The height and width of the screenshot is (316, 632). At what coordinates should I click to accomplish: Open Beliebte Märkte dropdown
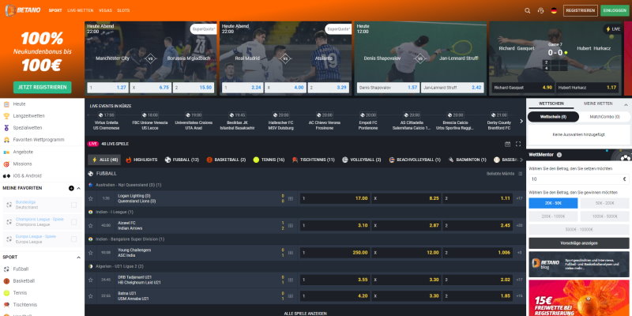[x=504, y=174]
